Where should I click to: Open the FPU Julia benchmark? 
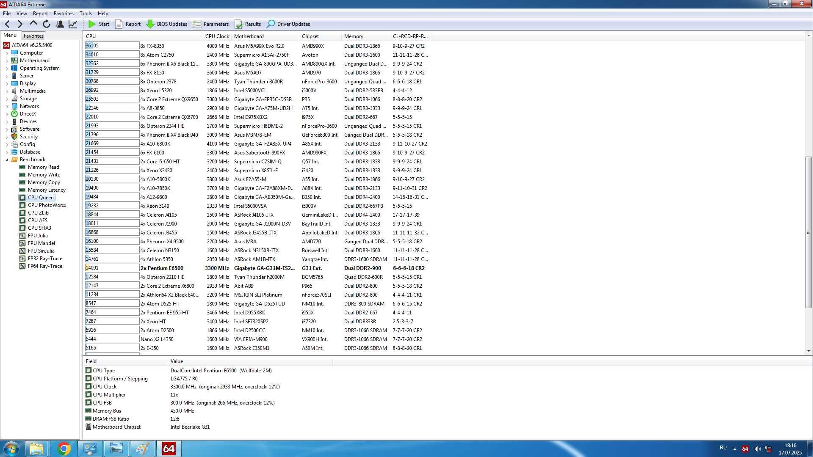[38, 236]
